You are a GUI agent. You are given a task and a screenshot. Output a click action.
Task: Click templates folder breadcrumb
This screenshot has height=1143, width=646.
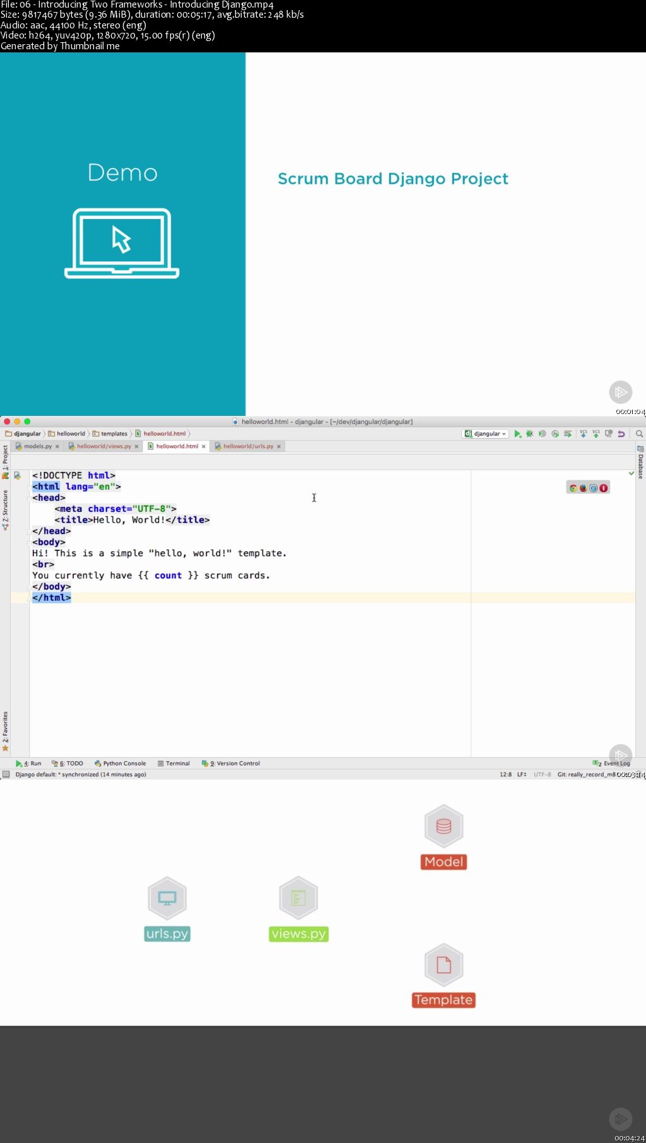pyautogui.click(x=110, y=434)
